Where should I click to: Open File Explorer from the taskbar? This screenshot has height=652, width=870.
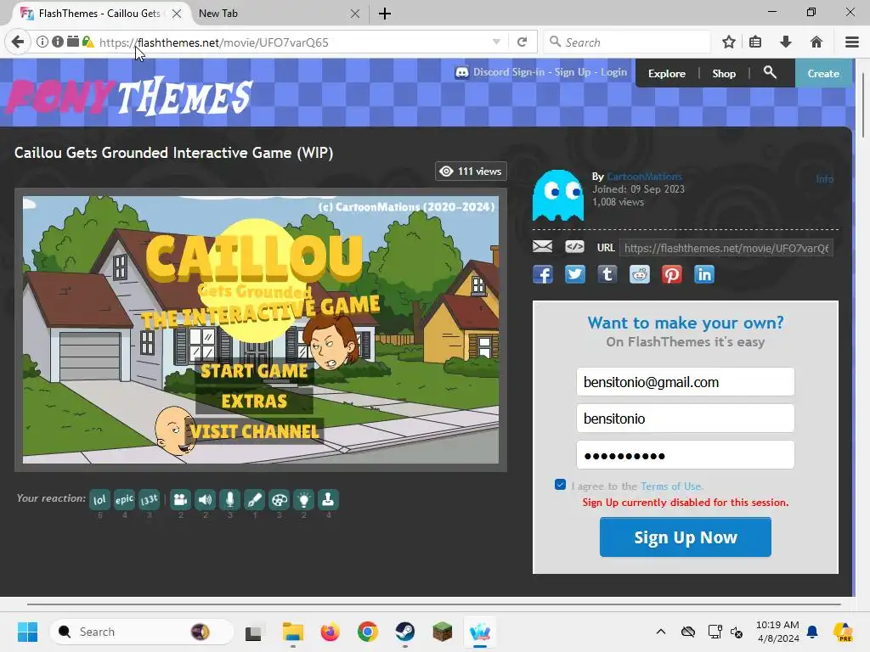point(292,632)
